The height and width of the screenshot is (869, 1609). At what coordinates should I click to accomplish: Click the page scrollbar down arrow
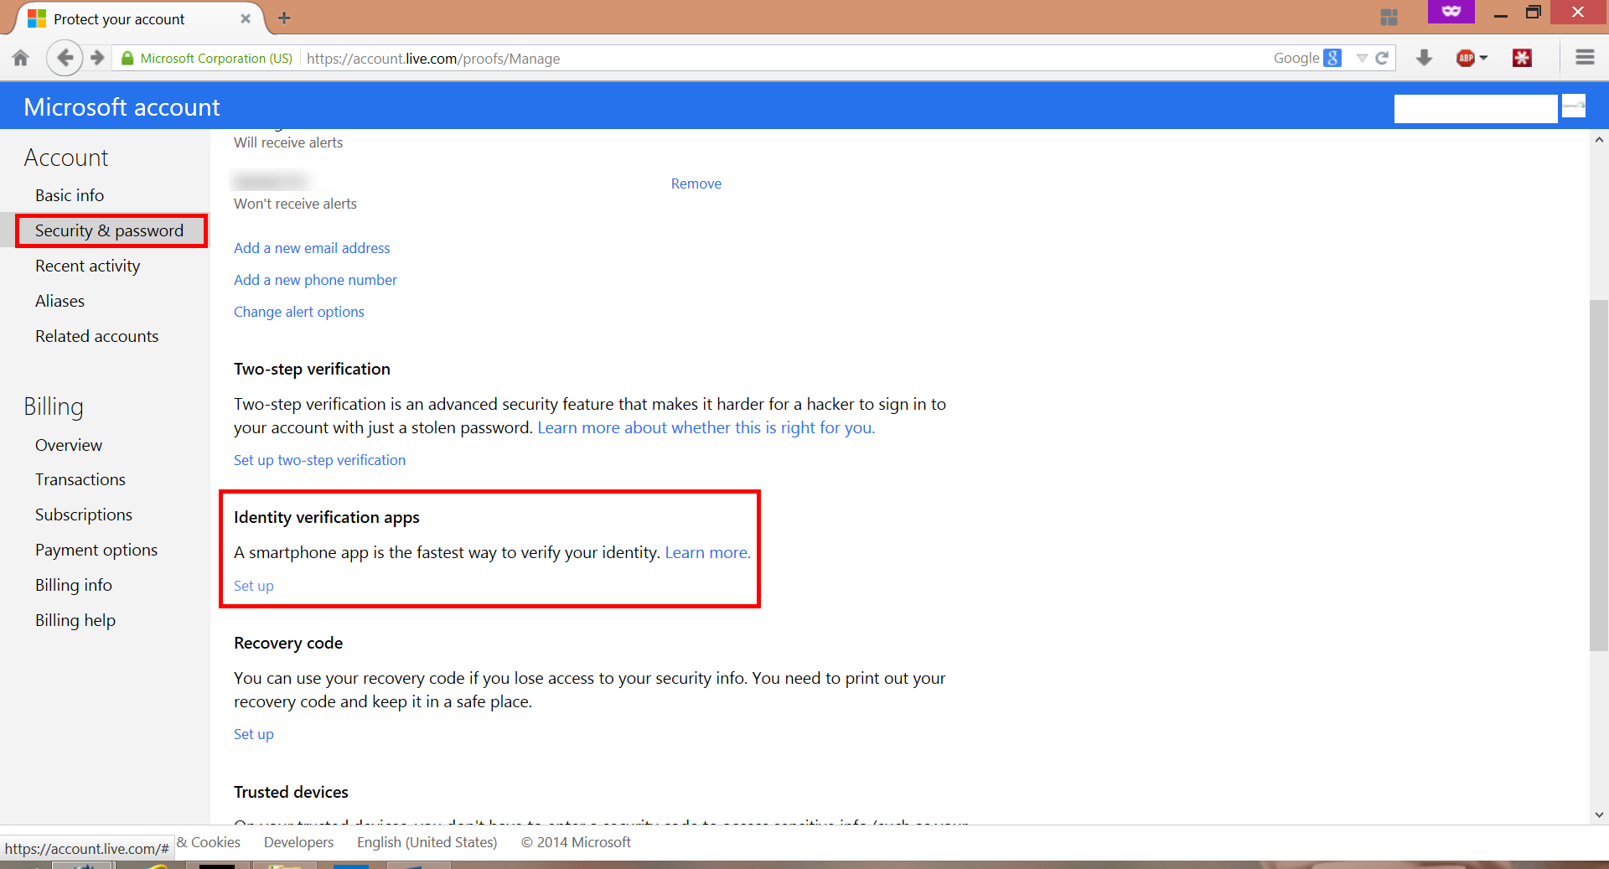click(x=1599, y=815)
